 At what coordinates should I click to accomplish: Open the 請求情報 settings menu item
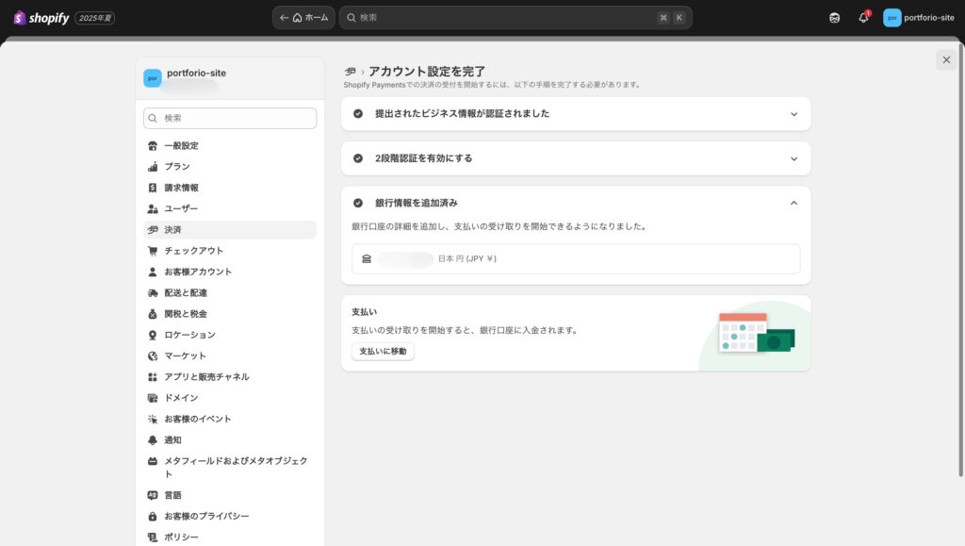181,188
